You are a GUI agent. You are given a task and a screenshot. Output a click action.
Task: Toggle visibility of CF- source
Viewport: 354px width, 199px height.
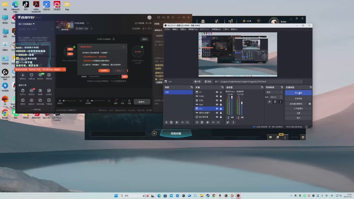[x=217, y=92]
